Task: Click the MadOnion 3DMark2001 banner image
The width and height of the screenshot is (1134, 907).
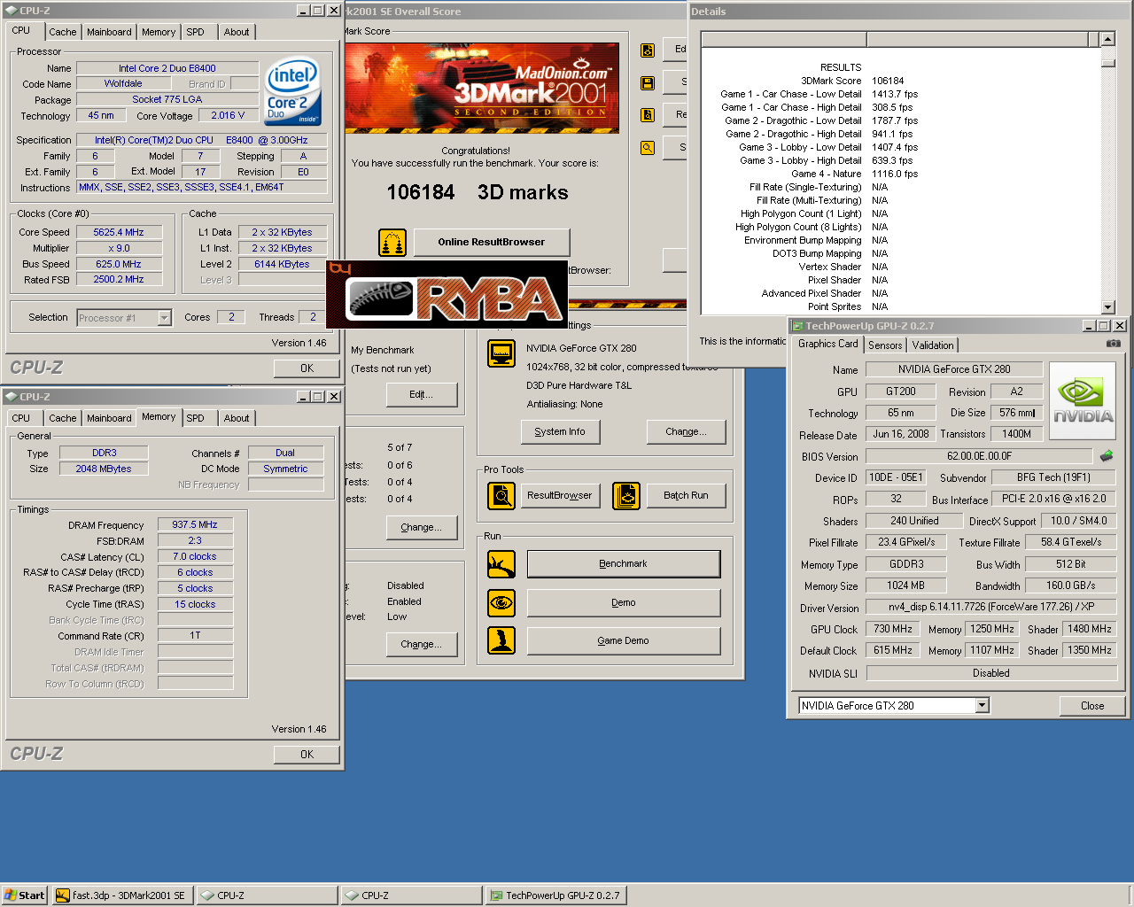Action: coord(482,87)
